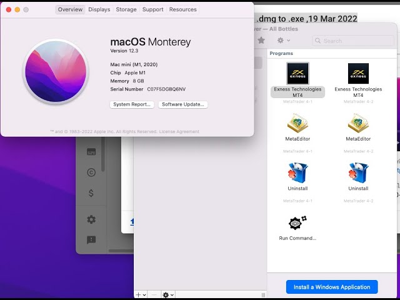Click the favorites star in CrossOver toolbar
Screen dimensions: 400x300
[261, 40]
